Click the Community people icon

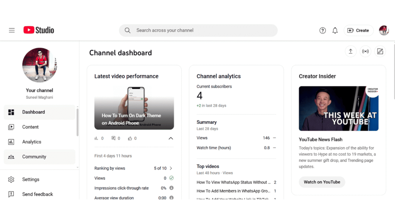(11, 157)
